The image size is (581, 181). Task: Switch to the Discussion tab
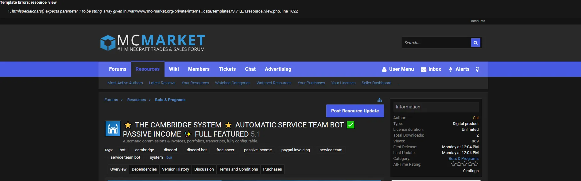(204, 169)
